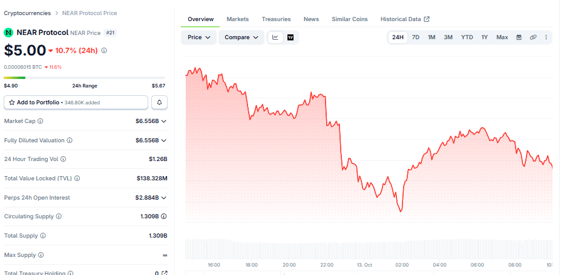
Task: Expand the Market Cap details chevron
Action: pos(163,121)
